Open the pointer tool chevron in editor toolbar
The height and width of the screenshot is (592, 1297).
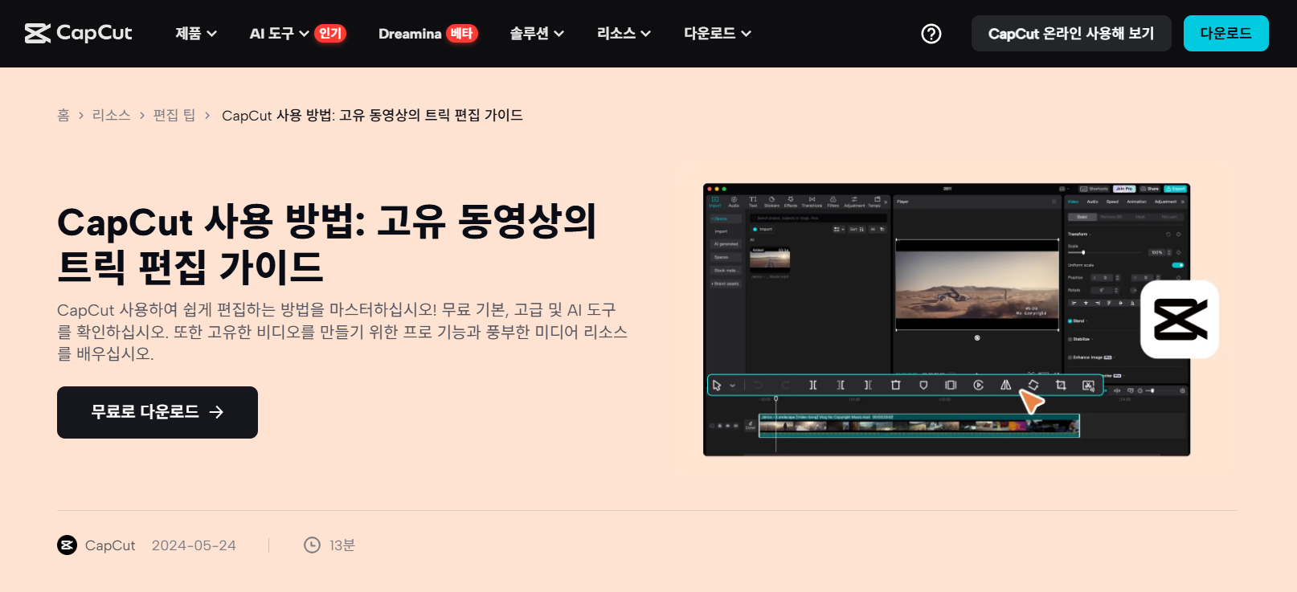coord(732,386)
